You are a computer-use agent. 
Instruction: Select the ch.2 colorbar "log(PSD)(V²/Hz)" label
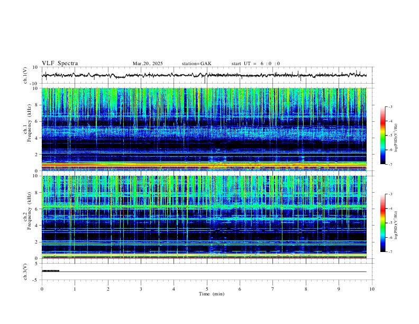396,225
